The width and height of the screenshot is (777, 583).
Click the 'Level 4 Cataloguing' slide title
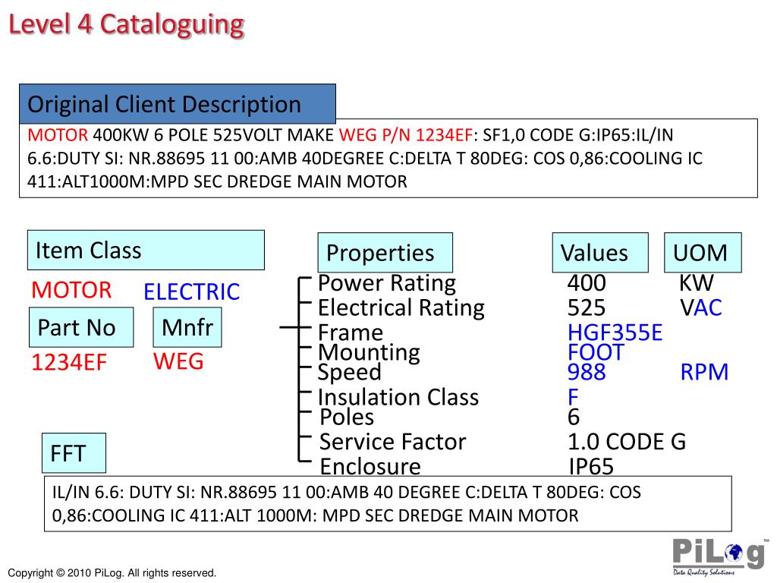(x=127, y=25)
